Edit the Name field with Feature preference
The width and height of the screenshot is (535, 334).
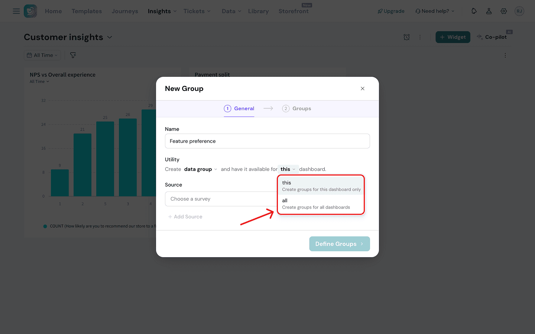coord(267,141)
